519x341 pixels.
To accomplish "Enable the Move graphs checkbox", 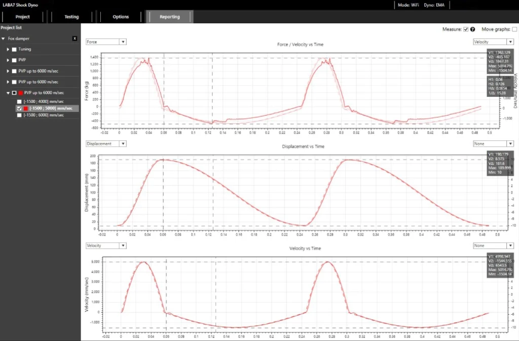I will click(x=514, y=29).
